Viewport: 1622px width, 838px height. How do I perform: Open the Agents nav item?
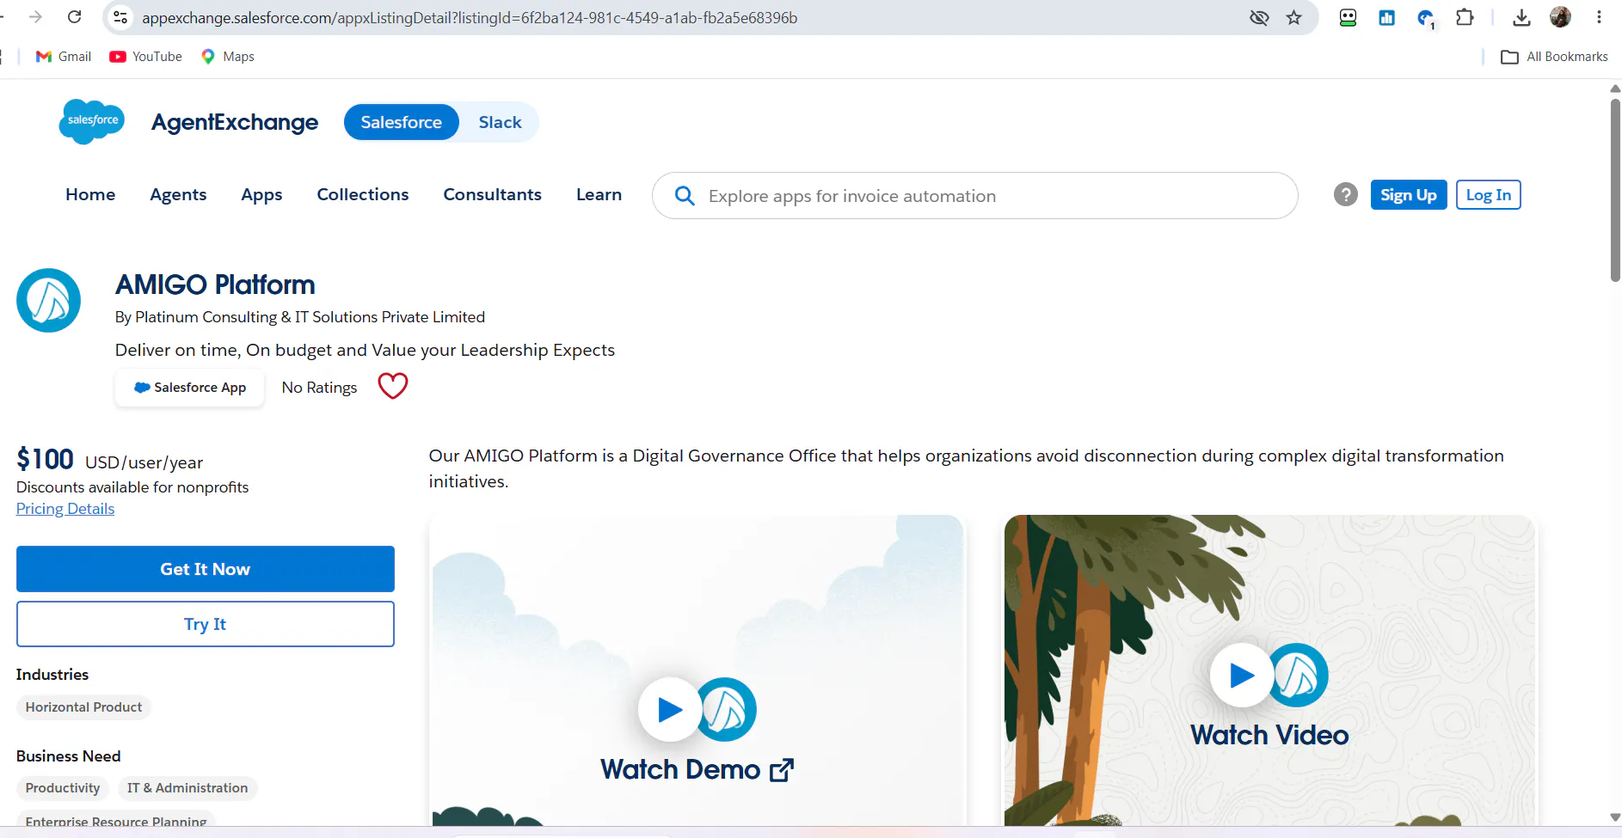tap(178, 195)
